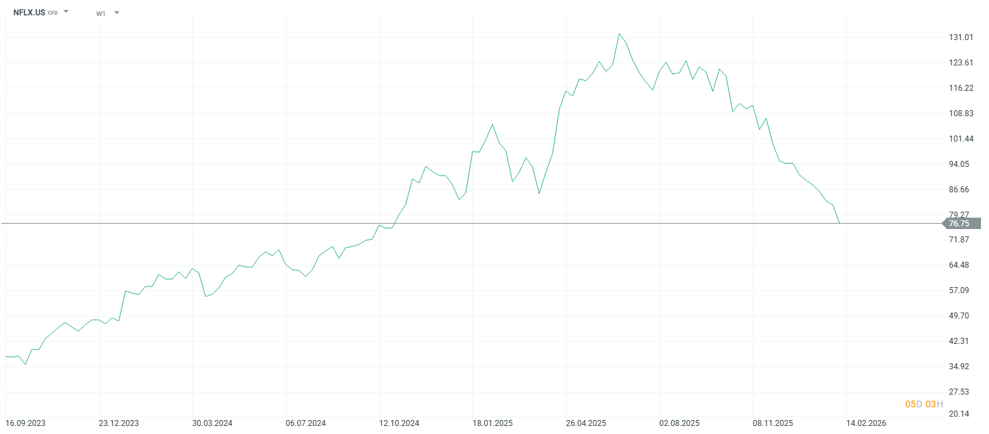Viewport: 989px width, 434px height.
Task: Click the W1 timeframe label
Action: (x=101, y=13)
